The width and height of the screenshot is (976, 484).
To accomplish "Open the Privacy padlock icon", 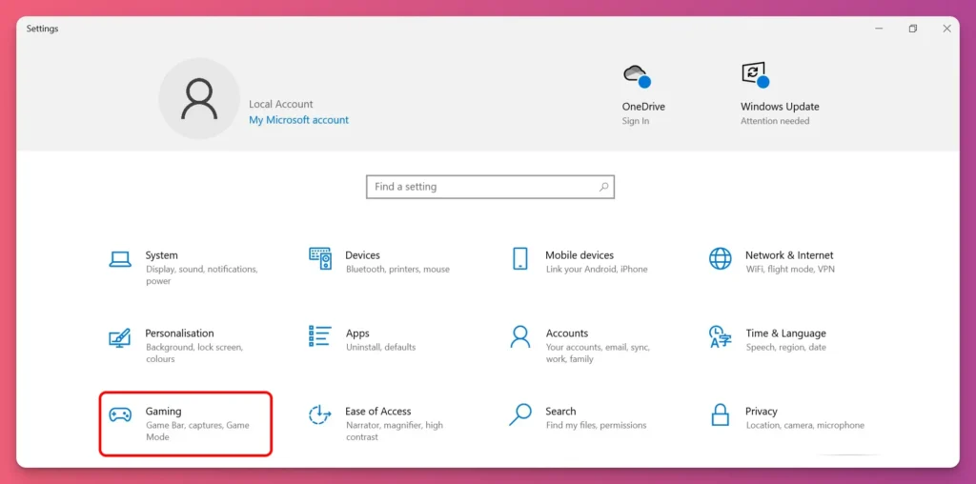I will [721, 414].
